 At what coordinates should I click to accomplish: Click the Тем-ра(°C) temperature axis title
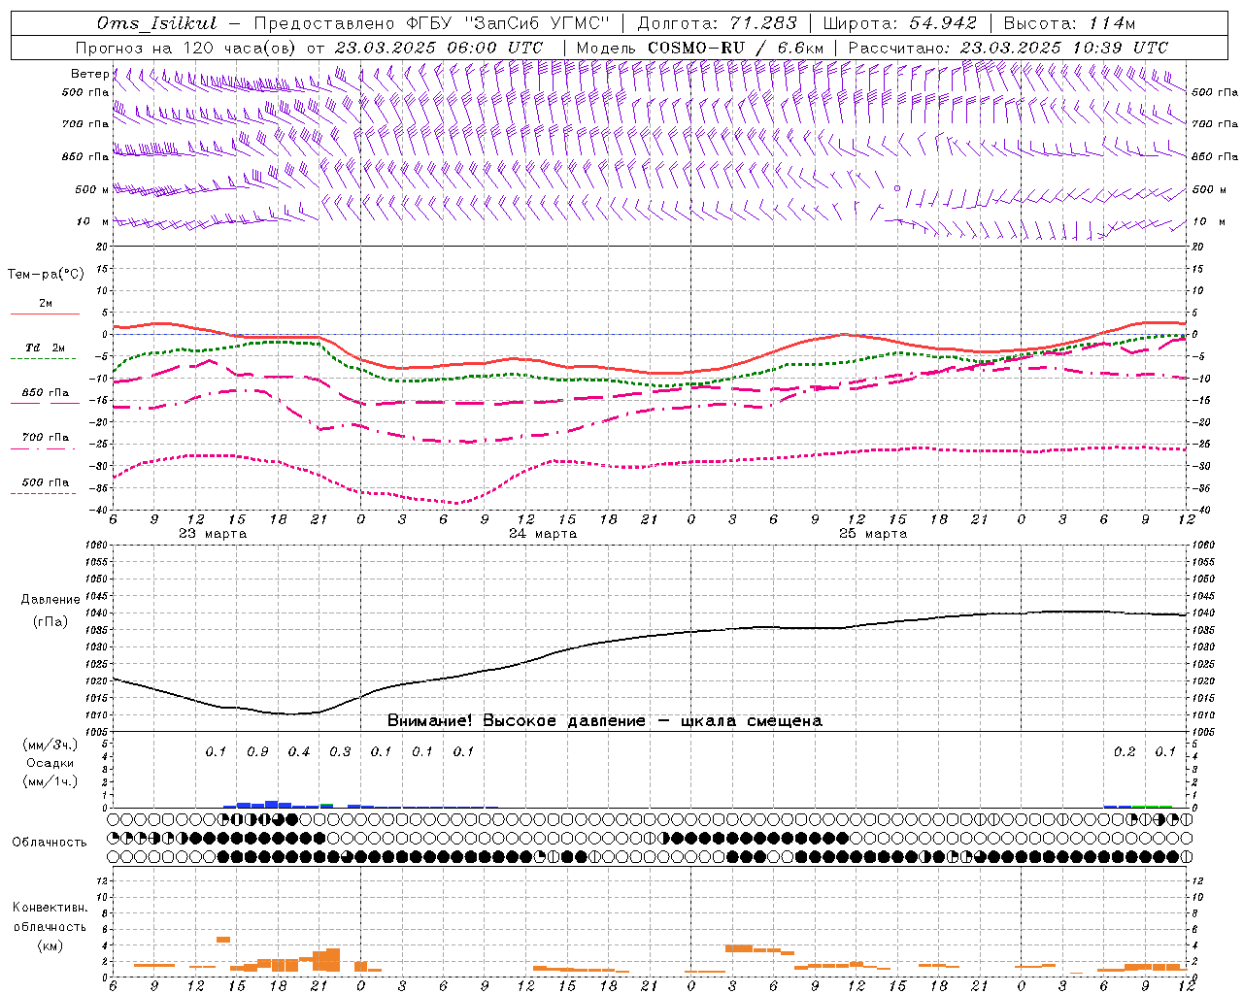pyautogui.click(x=46, y=275)
